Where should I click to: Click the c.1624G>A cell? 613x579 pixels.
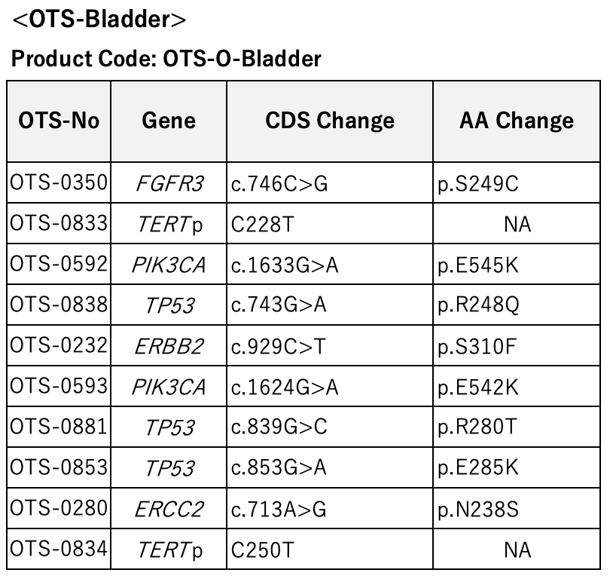pos(330,386)
